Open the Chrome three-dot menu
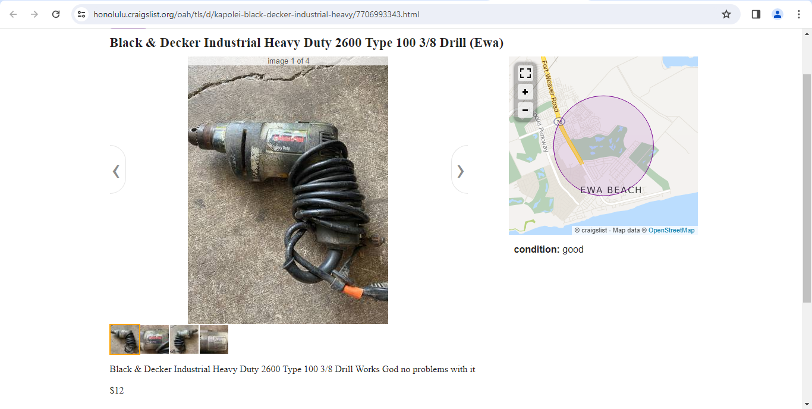Viewport: 812px width, 409px height. coord(799,14)
